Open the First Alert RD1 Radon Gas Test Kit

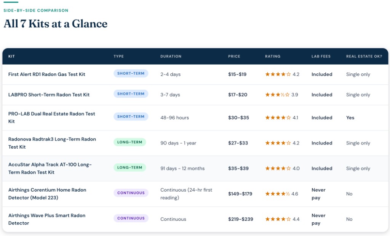pyautogui.click(x=47, y=74)
